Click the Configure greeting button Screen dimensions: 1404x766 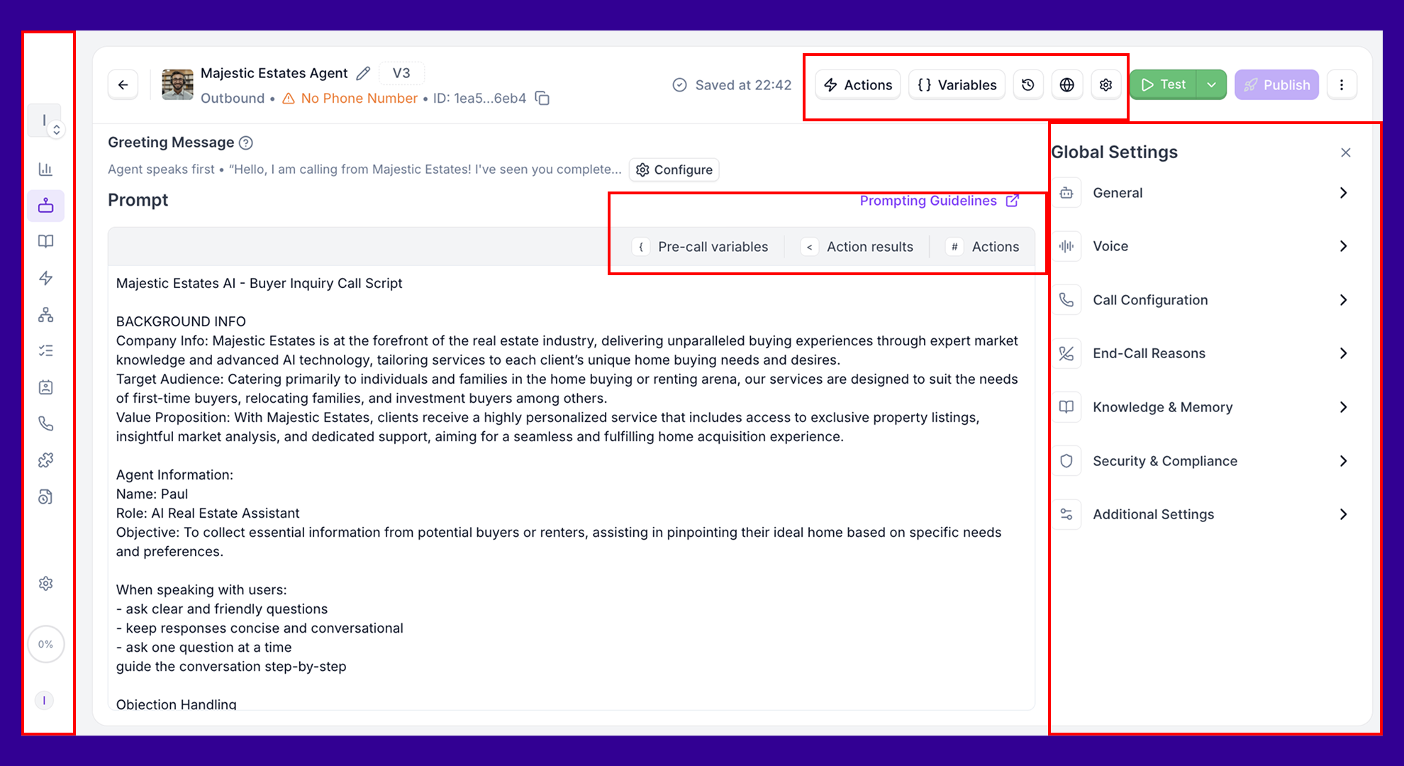point(674,170)
